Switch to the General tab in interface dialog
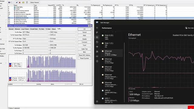 11,29
